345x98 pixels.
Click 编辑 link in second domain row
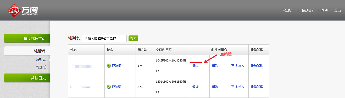[x=195, y=87]
